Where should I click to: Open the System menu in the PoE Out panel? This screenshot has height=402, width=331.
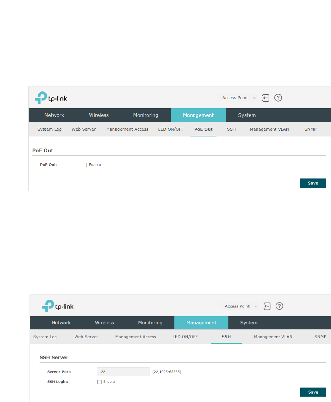pyautogui.click(x=247, y=115)
